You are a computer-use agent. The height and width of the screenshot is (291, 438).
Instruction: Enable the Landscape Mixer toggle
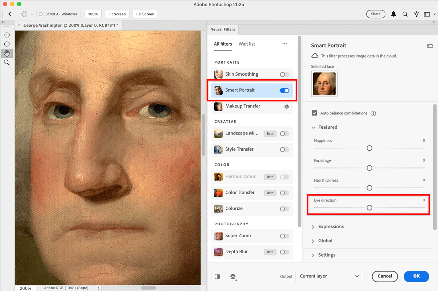click(284, 134)
